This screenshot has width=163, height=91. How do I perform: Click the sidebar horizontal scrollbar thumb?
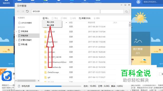click(26, 81)
